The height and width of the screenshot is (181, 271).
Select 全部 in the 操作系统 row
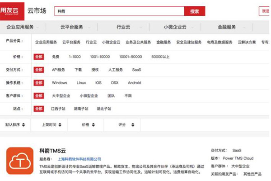coord(39,83)
